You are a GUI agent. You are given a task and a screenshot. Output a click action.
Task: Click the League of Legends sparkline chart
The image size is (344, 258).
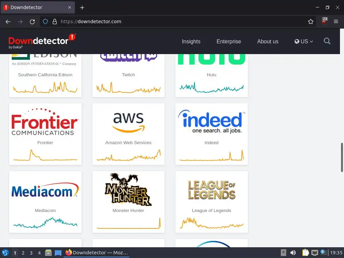pyautogui.click(x=212, y=223)
